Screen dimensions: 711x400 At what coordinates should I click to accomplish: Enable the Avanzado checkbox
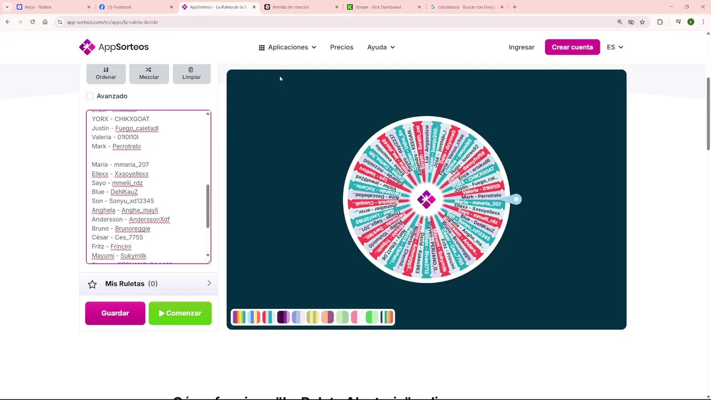pyautogui.click(x=90, y=96)
